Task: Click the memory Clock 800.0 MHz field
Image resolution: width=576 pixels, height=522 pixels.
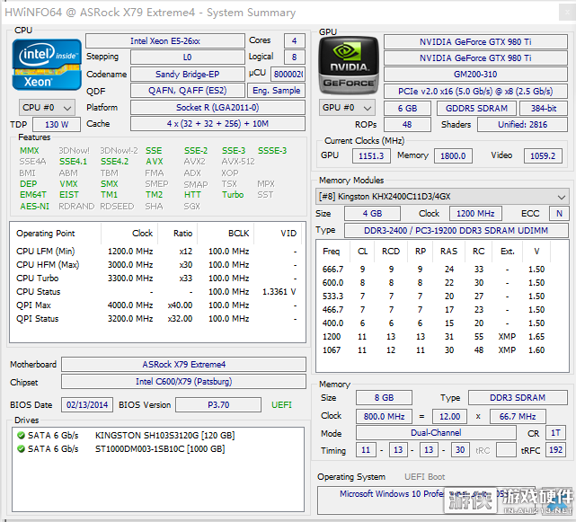Action: coord(384,416)
